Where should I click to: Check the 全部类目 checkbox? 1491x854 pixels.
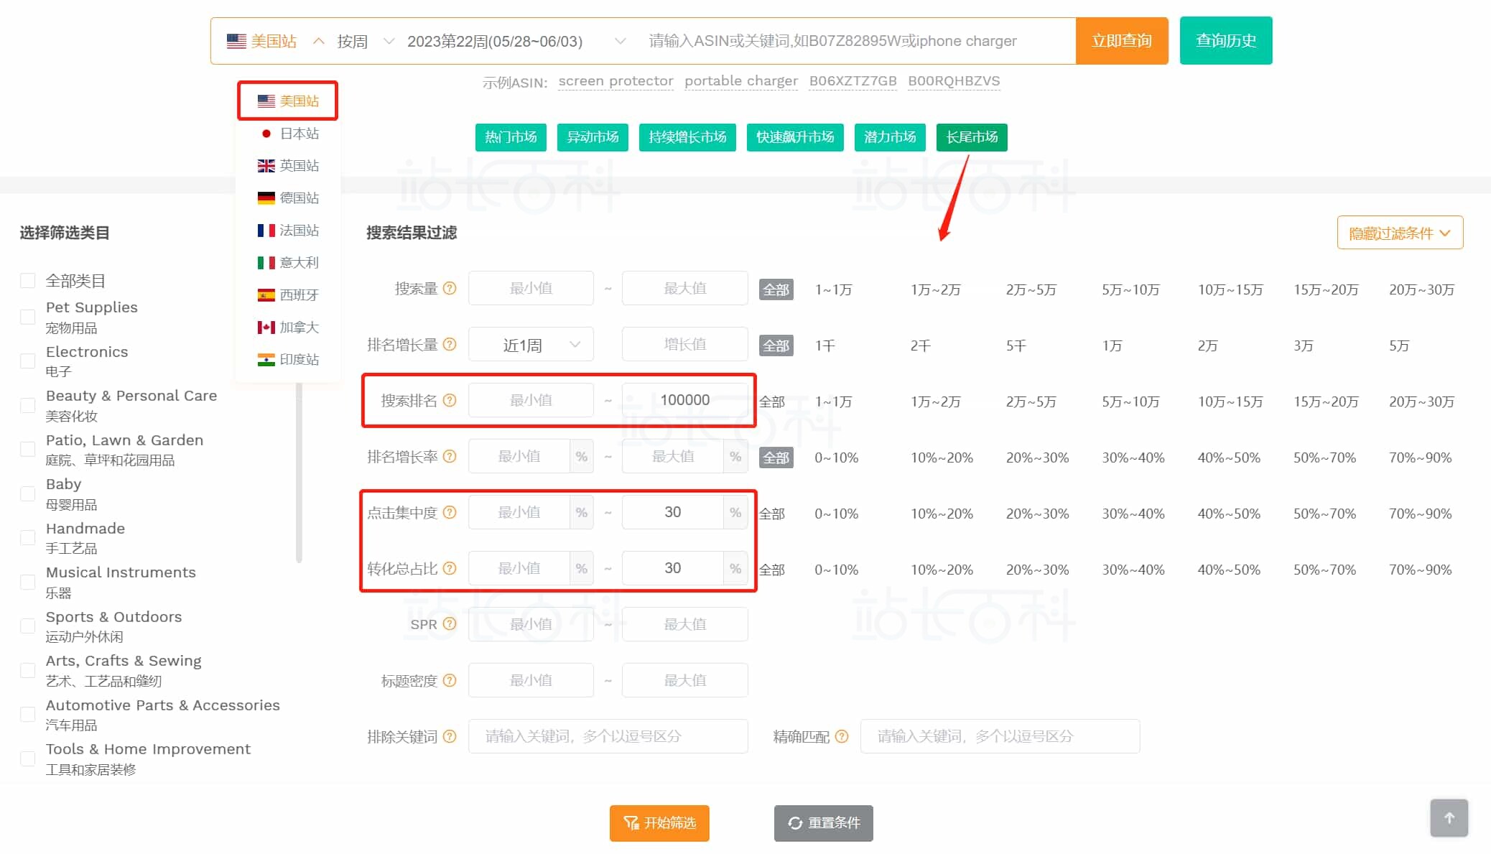point(28,280)
